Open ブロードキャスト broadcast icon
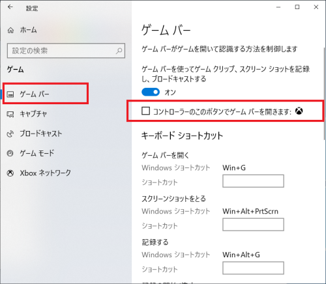This screenshot has width=326, height=284. coord(10,134)
